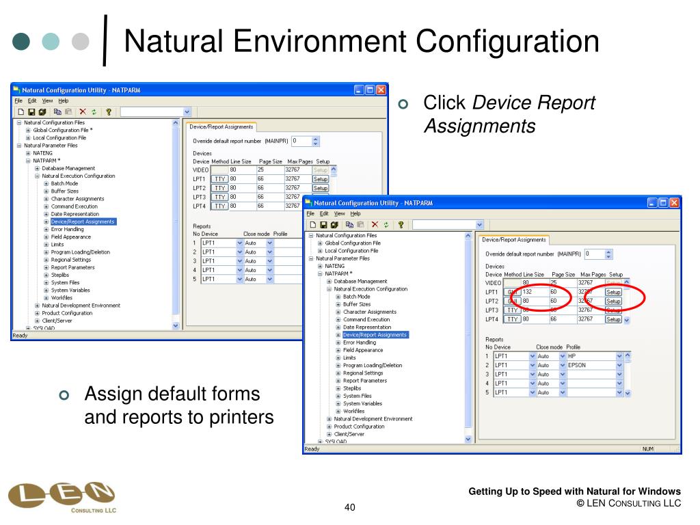The height and width of the screenshot is (525, 700).
Task: Click LPT1 TTY method button in rear window
Action: click(220, 179)
